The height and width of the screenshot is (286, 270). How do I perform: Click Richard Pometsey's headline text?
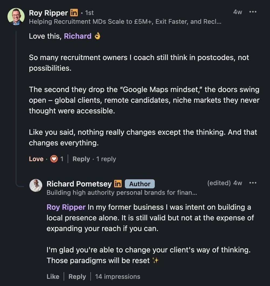122,193
